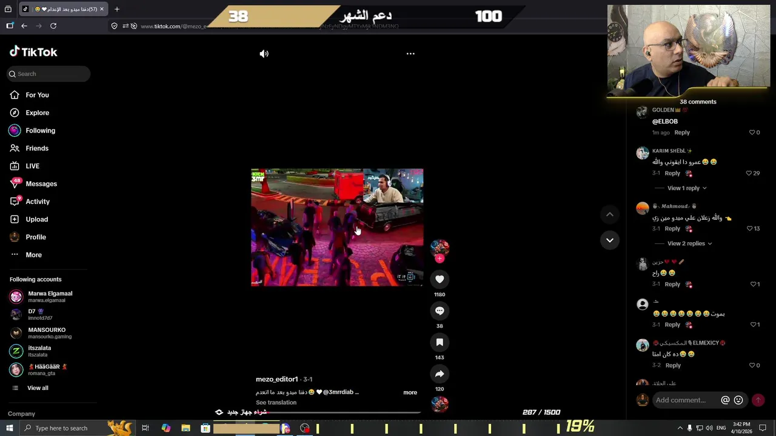Click the TikTok search field

click(x=48, y=74)
